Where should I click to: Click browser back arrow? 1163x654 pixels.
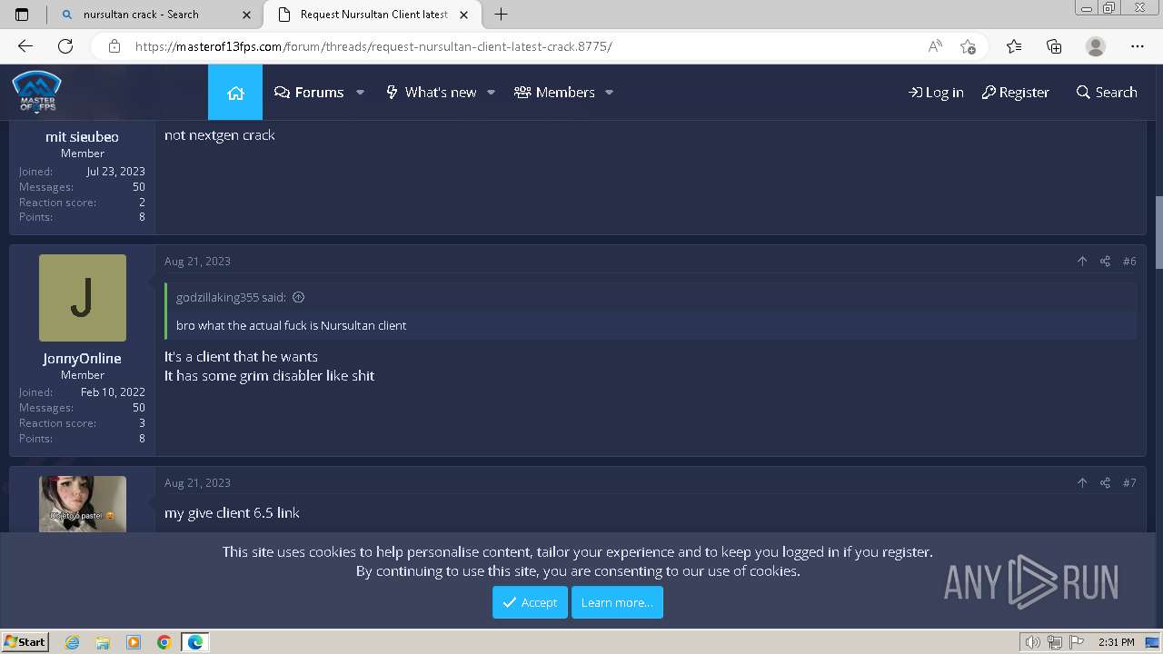click(25, 46)
